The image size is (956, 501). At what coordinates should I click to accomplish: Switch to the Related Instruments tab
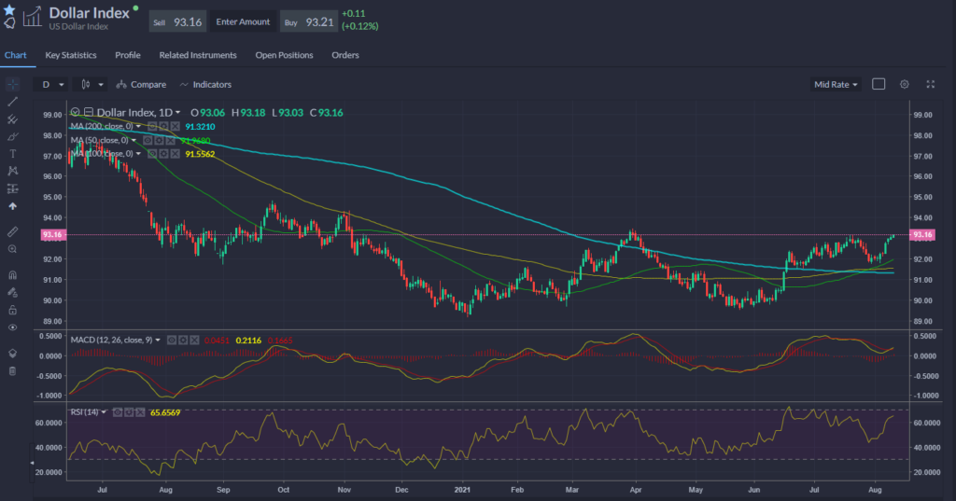pyautogui.click(x=198, y=55)
